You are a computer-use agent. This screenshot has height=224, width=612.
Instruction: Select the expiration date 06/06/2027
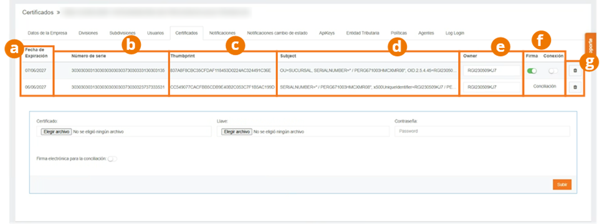36,87
